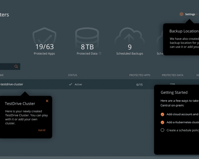Screen dimensions: 199x159
Task: Click the Active status checkmark icon
Action: [70, 84]
